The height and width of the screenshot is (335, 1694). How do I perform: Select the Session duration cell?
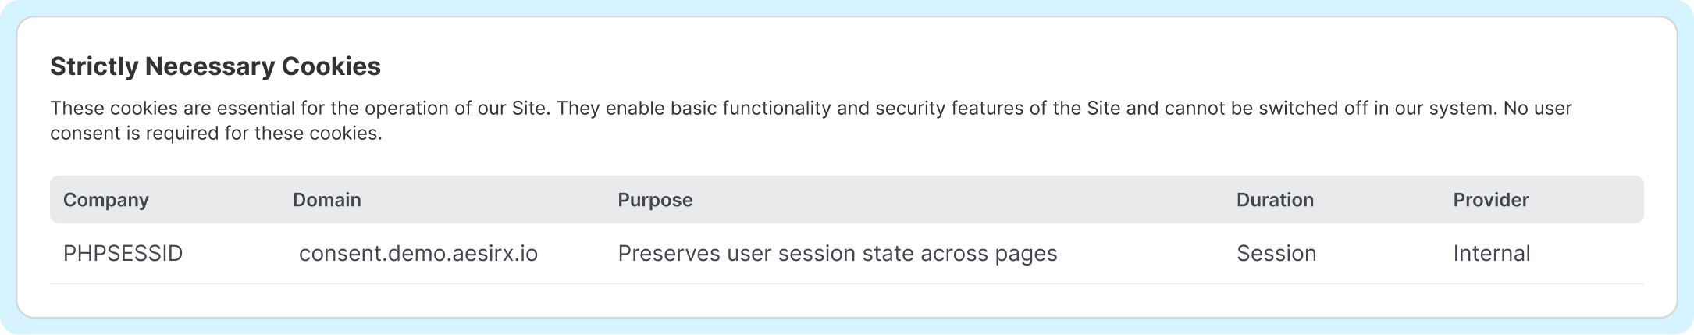point(1276,254)
